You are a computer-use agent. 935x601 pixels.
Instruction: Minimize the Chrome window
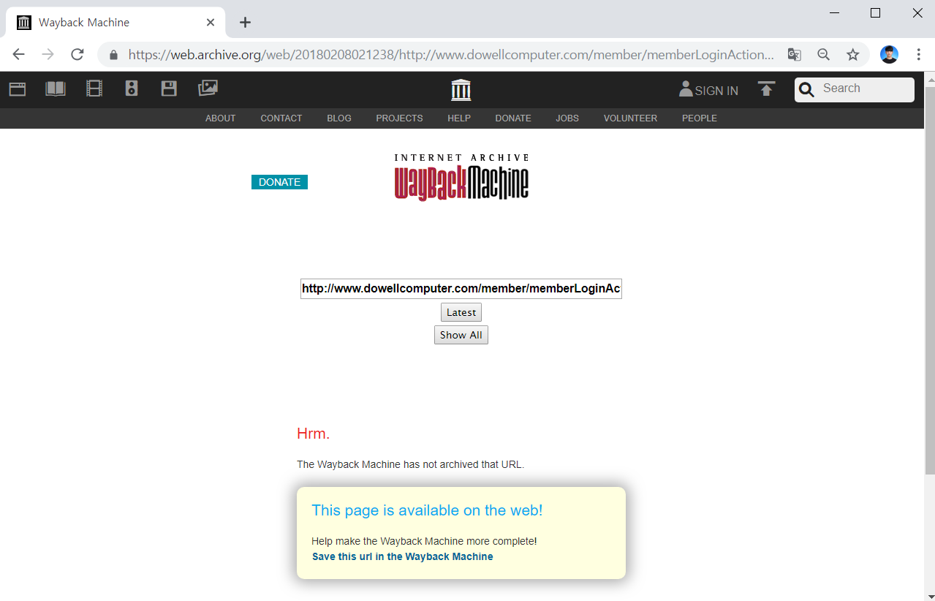[834, 12]
